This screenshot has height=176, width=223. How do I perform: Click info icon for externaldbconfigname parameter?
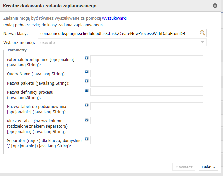point(87,58)
